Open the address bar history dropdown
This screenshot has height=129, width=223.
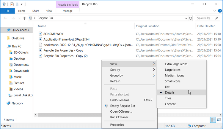click(186, 18)
